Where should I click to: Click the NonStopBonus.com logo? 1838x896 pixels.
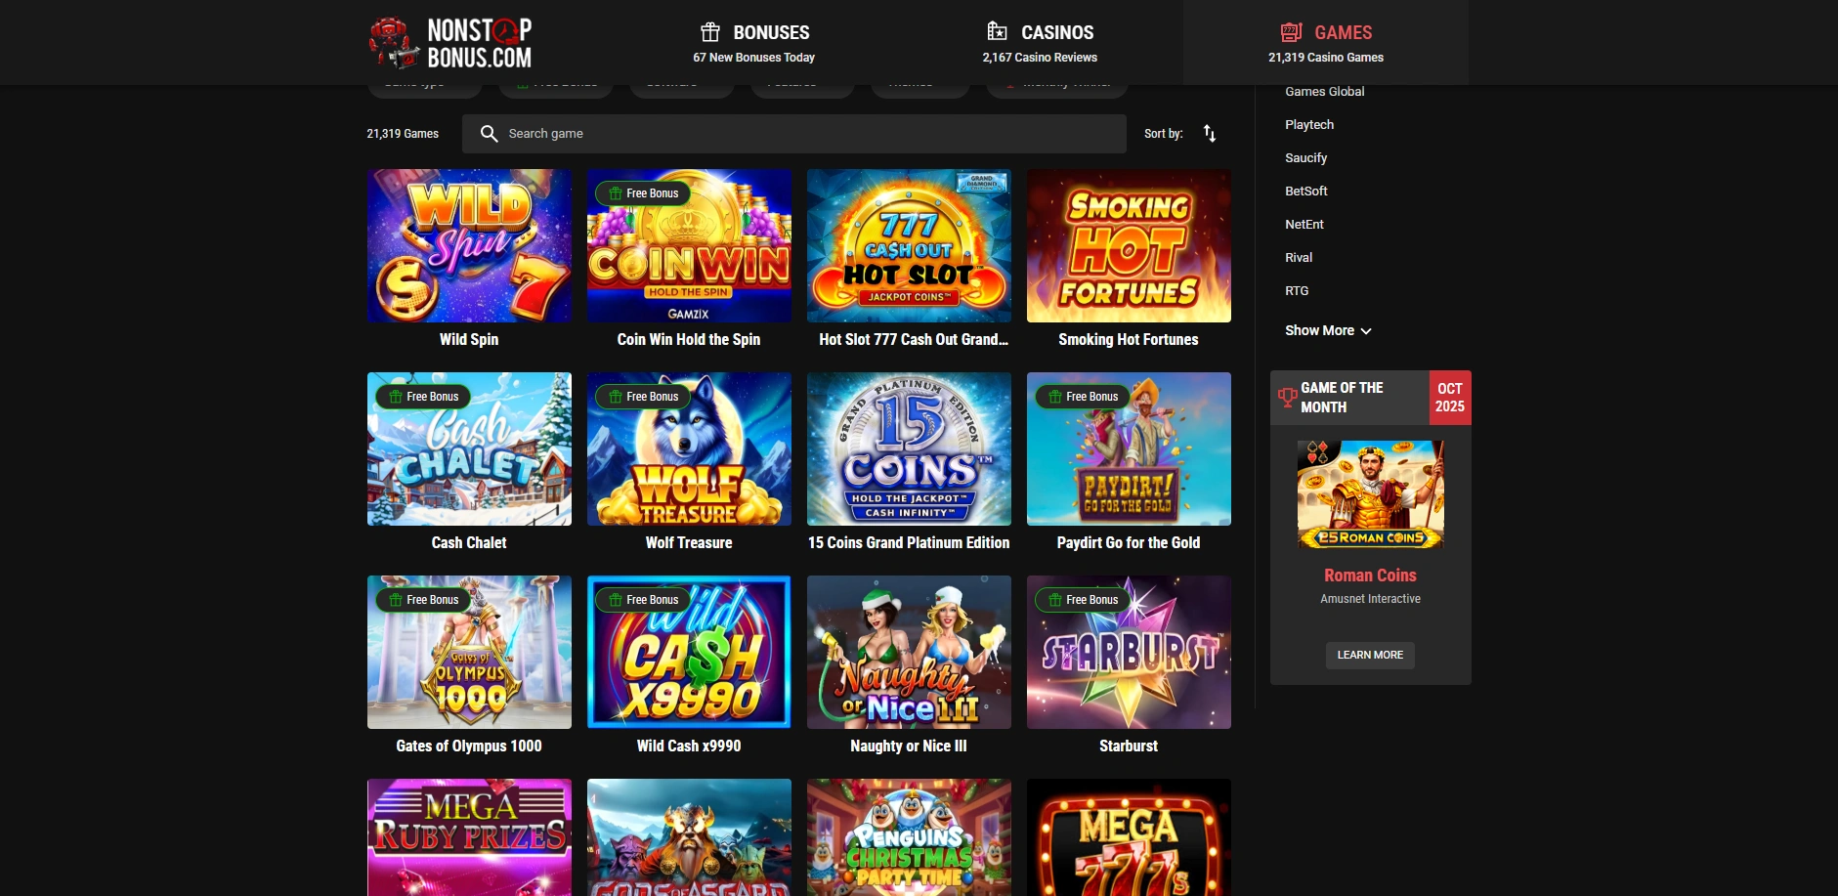450,43
